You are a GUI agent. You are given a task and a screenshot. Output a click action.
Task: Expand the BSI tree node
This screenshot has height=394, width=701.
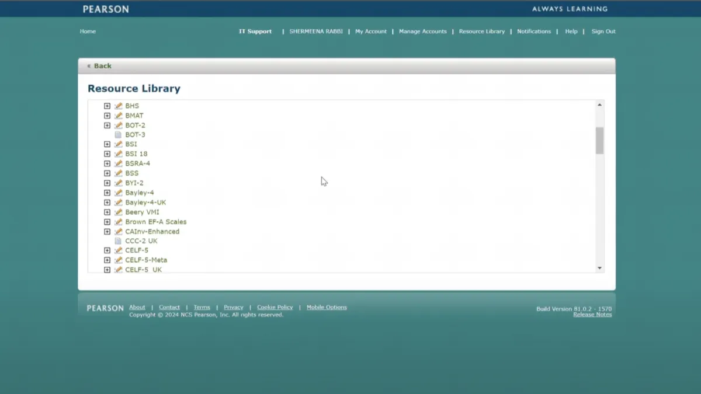click(x=107, y=144)
